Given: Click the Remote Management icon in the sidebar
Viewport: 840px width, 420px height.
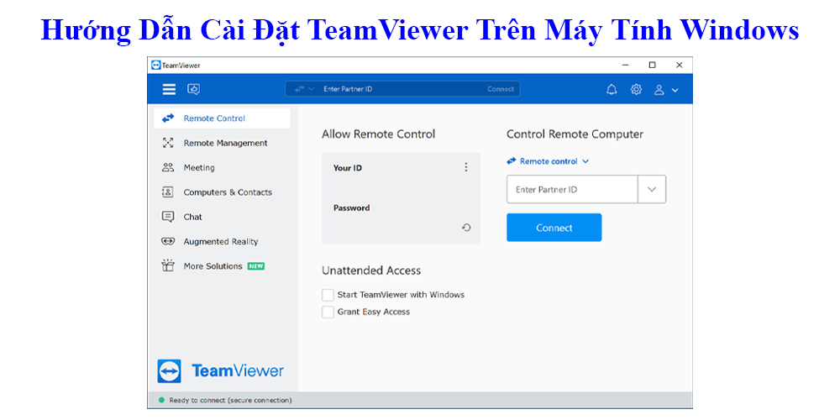Looking at the screenshot, I should click(x=168, y=143).
